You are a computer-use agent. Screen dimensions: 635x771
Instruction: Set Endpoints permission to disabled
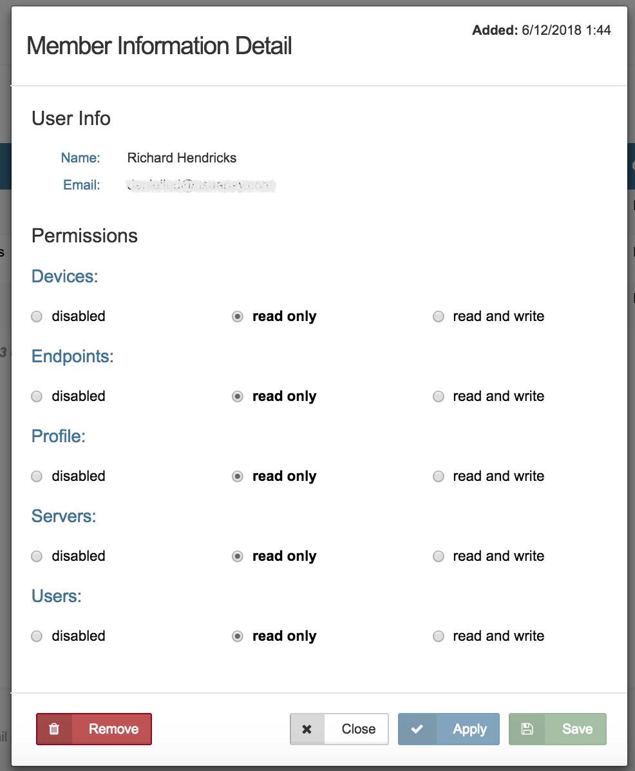tap(37, 396)
